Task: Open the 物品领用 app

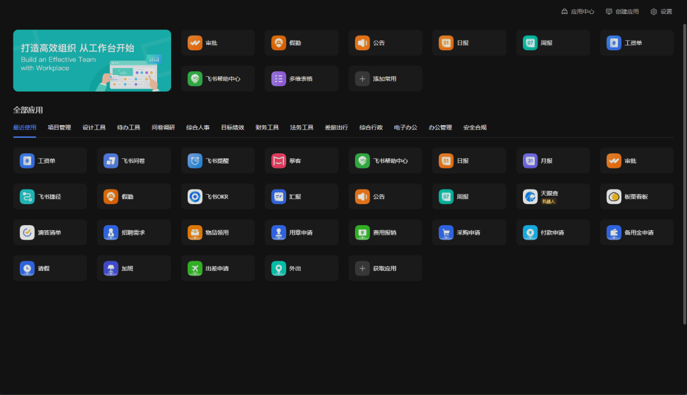Action: pyautogui.click(x=218, y=233)
